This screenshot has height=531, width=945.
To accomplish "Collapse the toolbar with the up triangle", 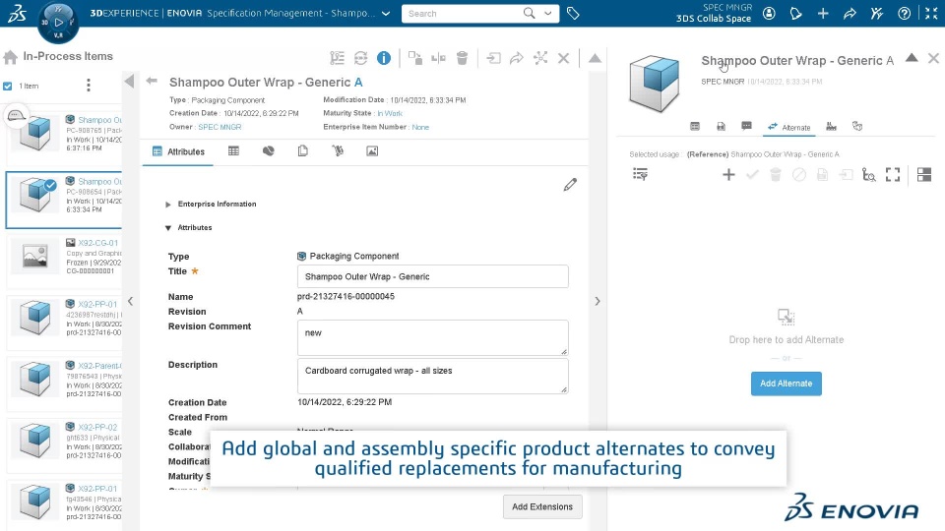I will (x=595, y=58).
